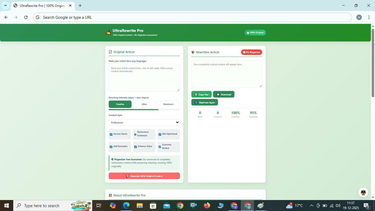
Task: Uncheck the SEO Optimized option
Action: coord(160,134)
